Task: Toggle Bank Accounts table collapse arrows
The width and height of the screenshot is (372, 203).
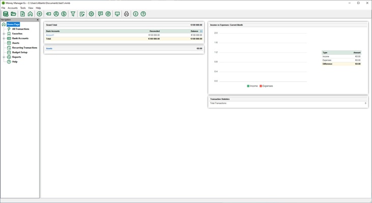Action: (x=201, y=31)
